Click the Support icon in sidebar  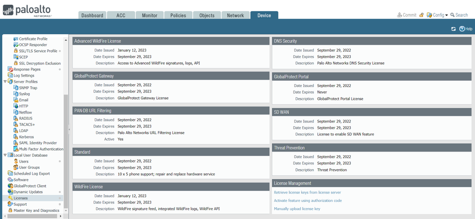point(10,204)
